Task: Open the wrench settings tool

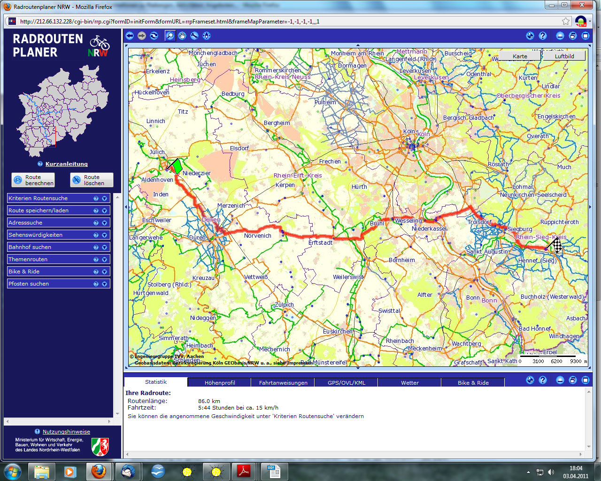Action: [194, 36]
